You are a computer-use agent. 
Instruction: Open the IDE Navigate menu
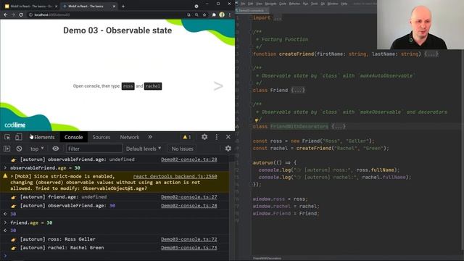[270, 4]
